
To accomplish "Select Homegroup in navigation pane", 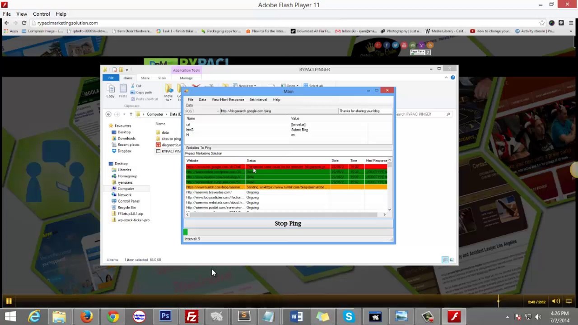I will [x=127, y=176].
